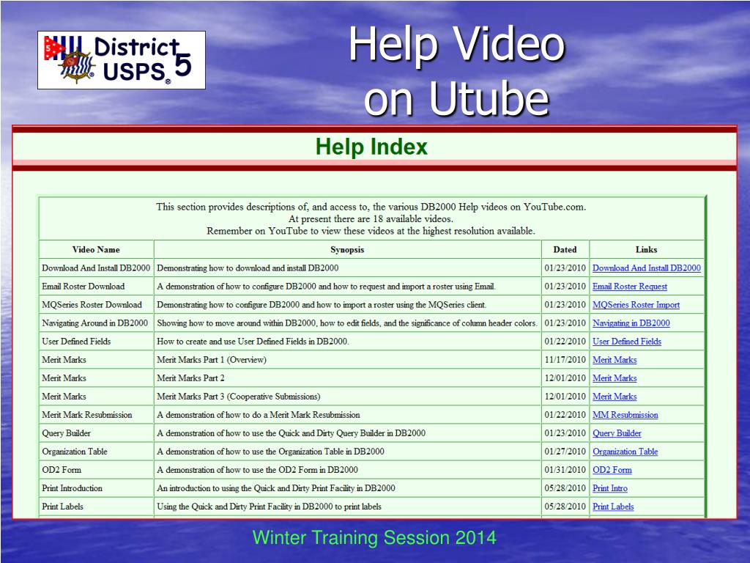Click the Links column header

coord(646,249)
